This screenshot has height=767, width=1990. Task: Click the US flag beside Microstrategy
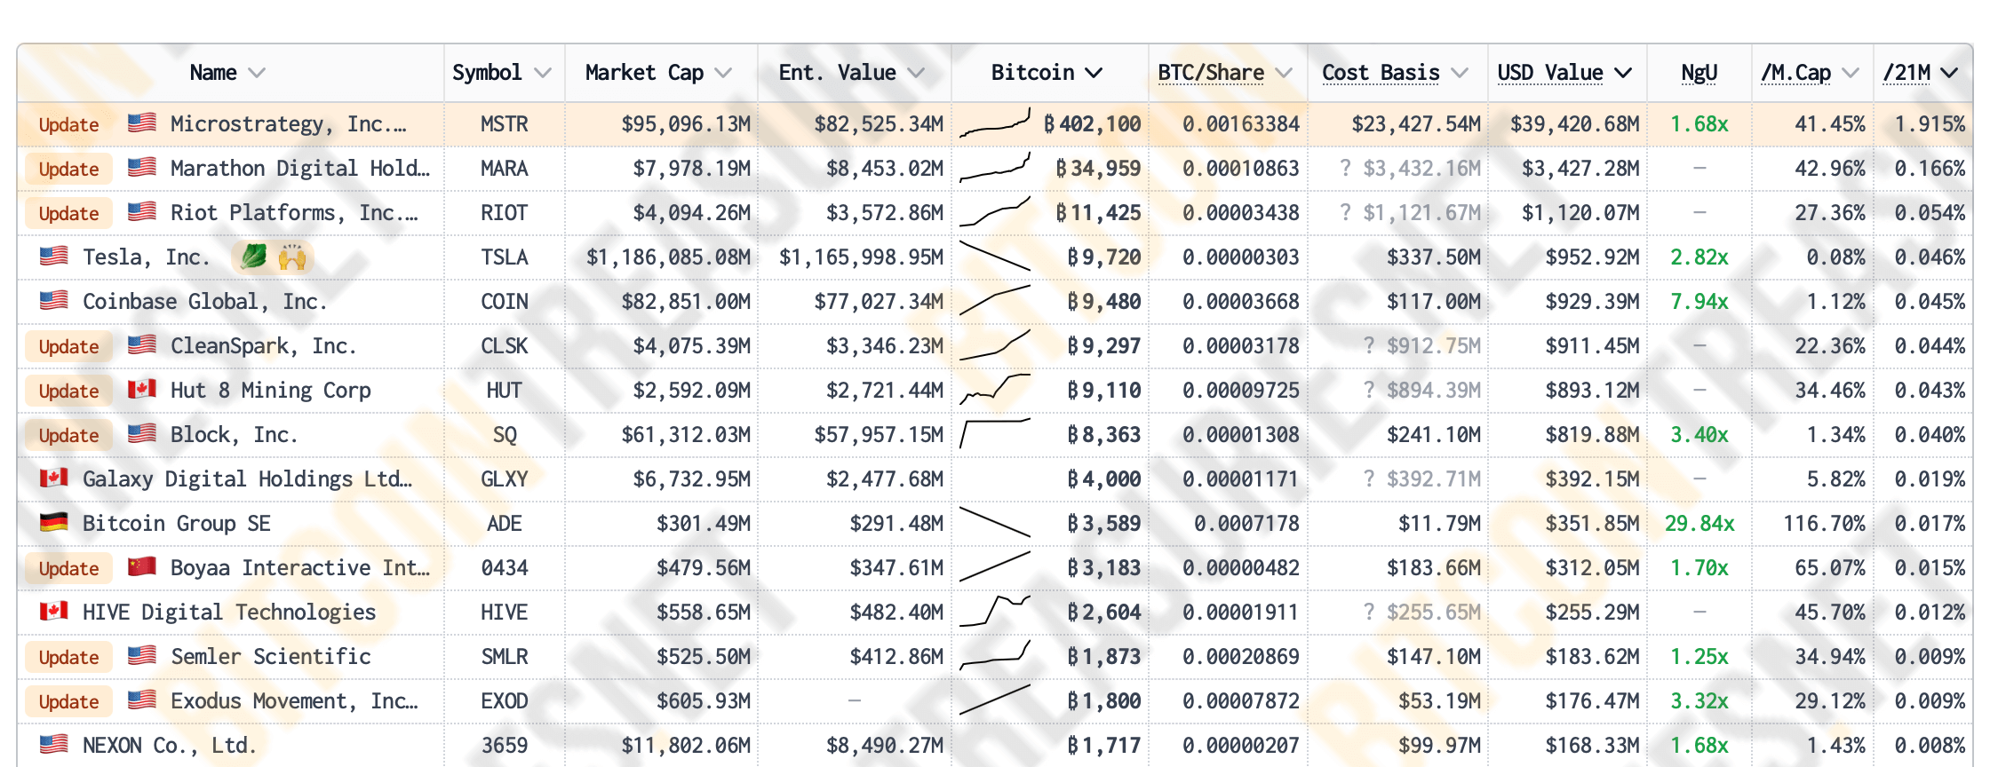click(142, 123)
